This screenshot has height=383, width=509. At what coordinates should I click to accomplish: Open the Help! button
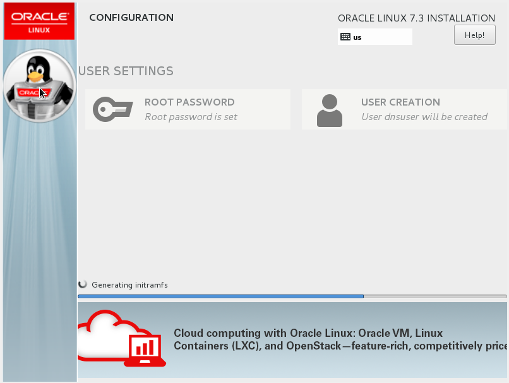point(475,35)
